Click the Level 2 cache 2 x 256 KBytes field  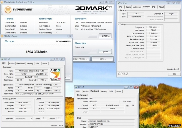click(x=53, y=108)
